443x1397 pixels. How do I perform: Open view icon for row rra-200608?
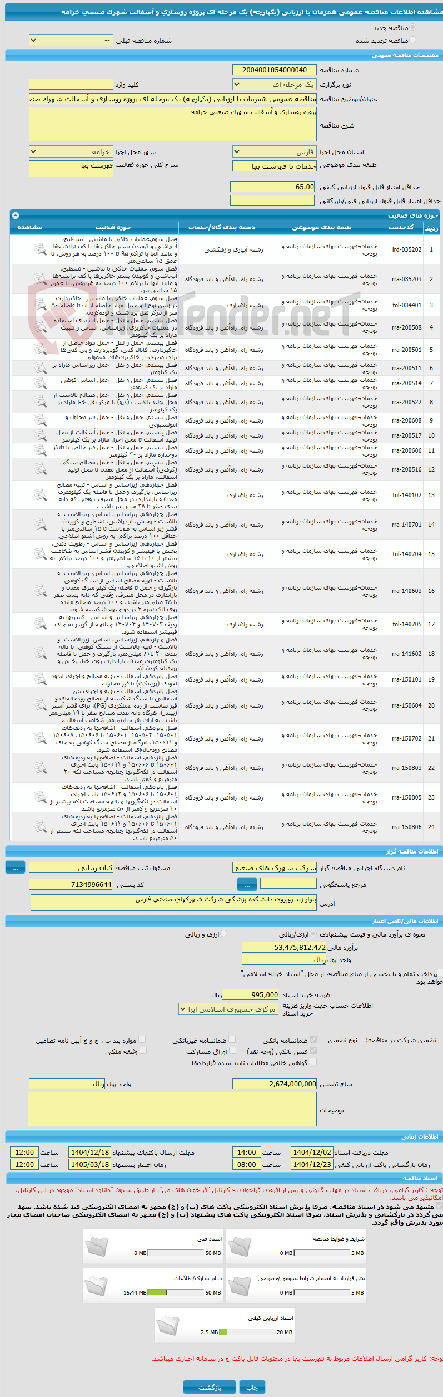(x=39, y=420)
